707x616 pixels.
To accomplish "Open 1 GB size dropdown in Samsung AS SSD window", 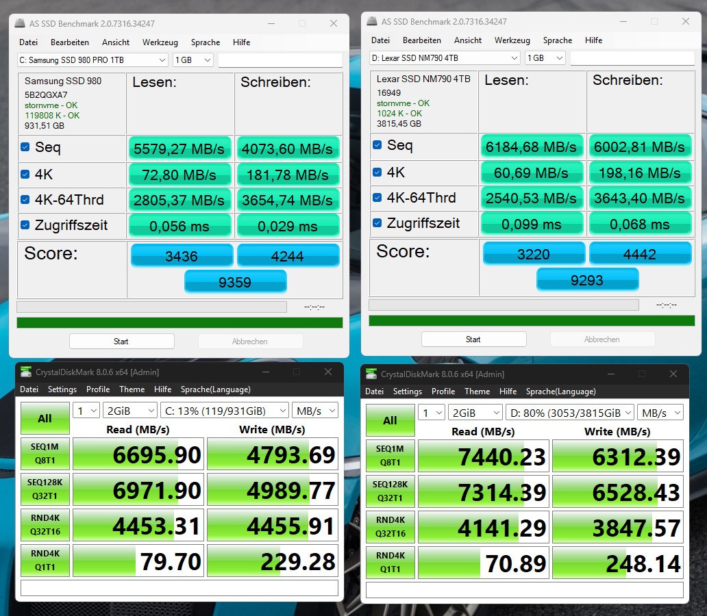I will click(x=193, y=60).
